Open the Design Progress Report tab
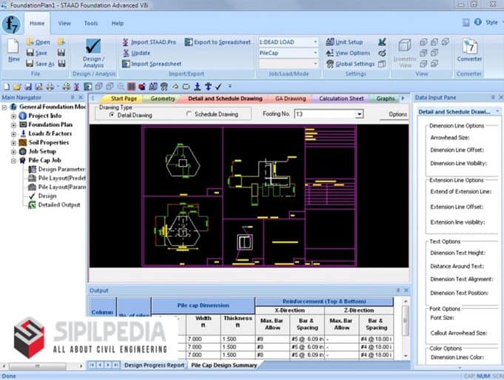504x380 pixels. point(154,365)
